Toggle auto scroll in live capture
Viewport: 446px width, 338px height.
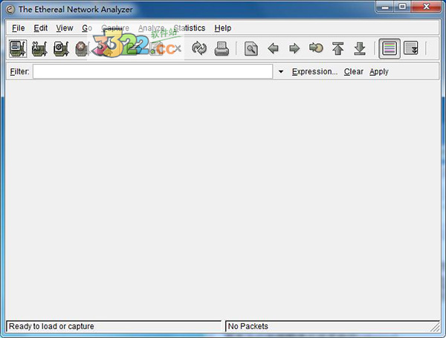click(411, 48)
